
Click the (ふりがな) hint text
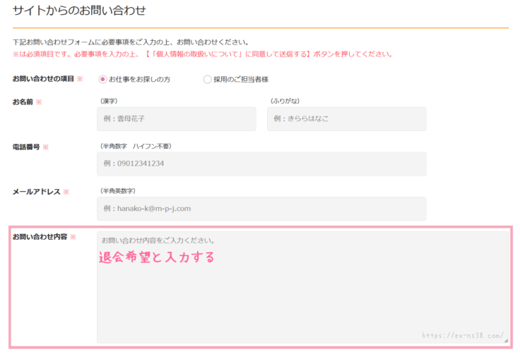point(285,101)
